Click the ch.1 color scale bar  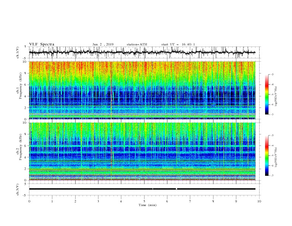[267, 95]
